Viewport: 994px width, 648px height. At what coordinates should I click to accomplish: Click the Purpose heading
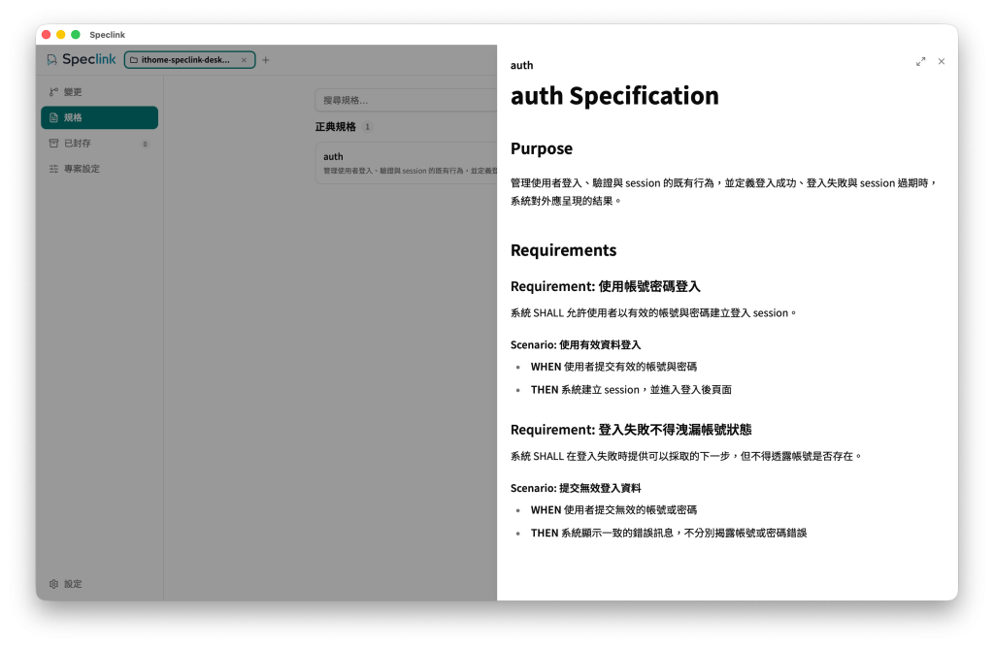pyautogui.click(x=542, y=148)
